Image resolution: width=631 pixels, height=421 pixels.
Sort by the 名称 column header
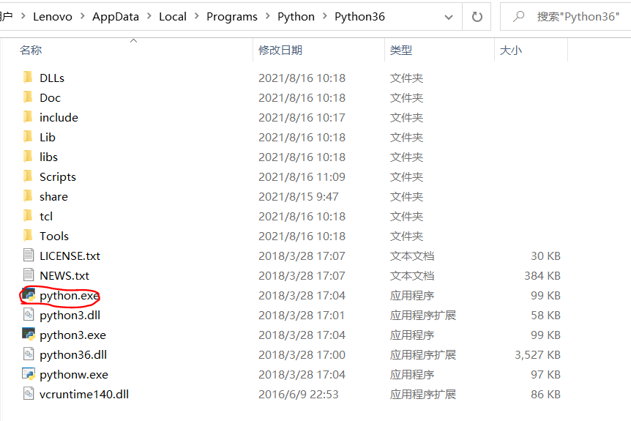coord(31,51)
